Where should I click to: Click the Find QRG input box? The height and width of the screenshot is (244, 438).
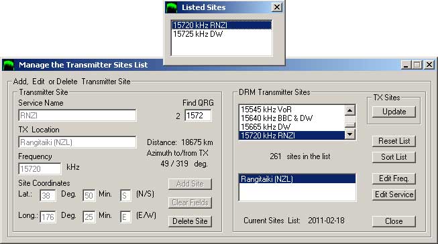tap(198, 115)
